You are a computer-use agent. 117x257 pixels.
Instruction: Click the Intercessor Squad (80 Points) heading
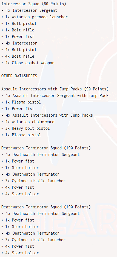pyautogui.click(x=34, y=4)
